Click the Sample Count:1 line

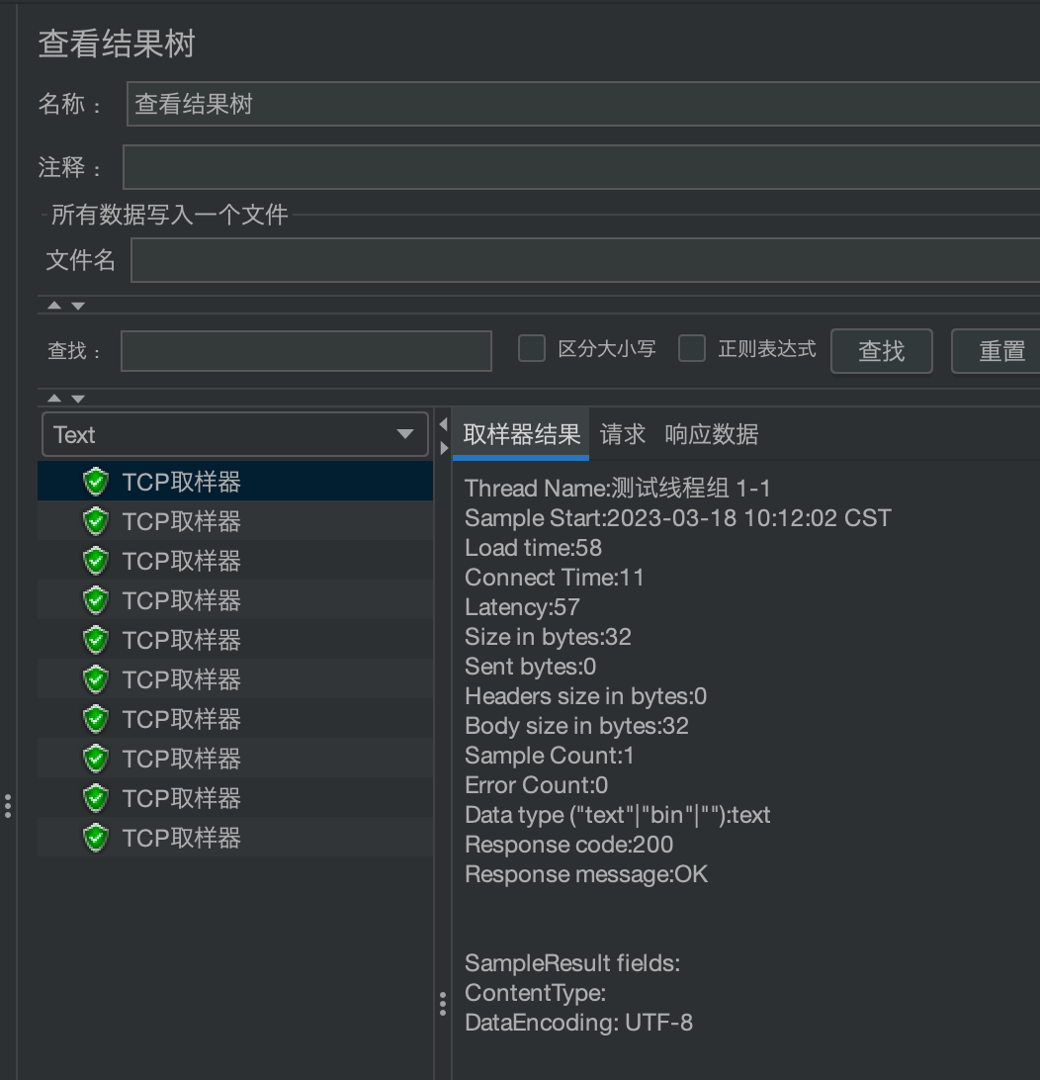[550, 755]
